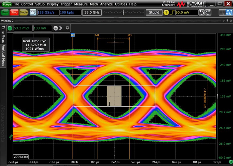Open the Math menu
Image resolution: width=233 pixels, height=166 pixels.
[x=94, y=4]
